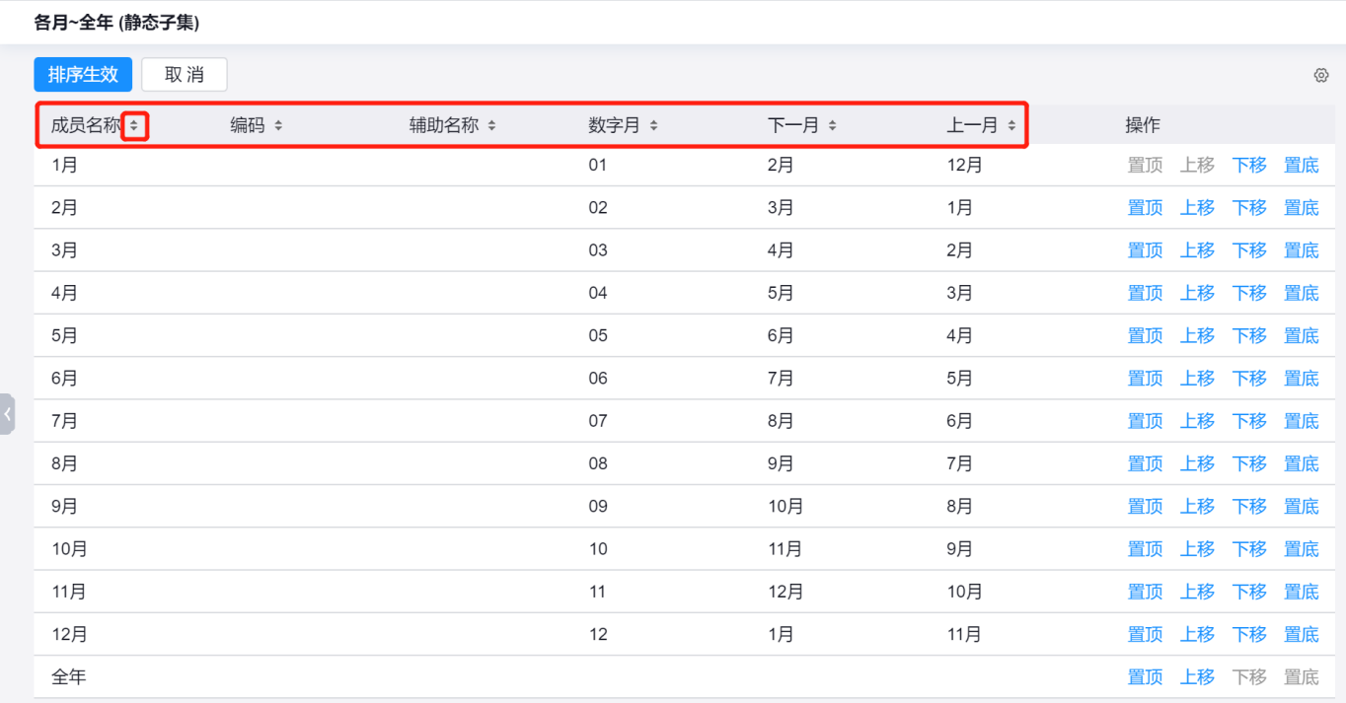Click the settings gear icon

pos(1320,75)
